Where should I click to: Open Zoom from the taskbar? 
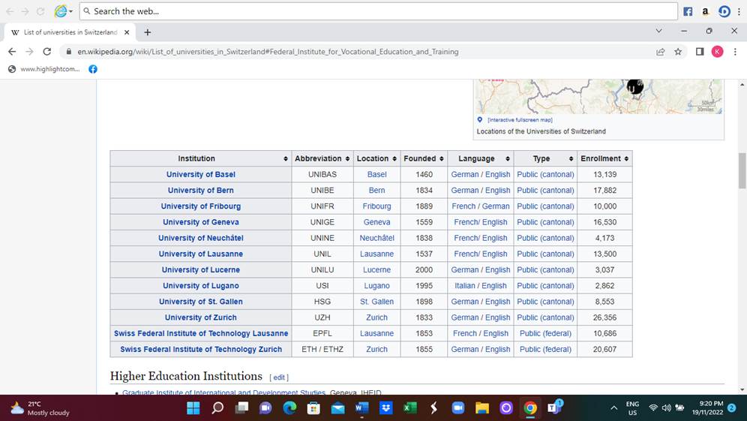pyautogui.click(x=457, y=408)
